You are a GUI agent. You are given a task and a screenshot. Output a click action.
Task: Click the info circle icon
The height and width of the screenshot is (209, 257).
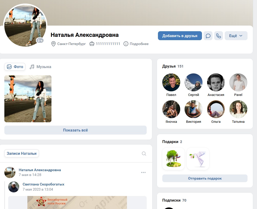[x=126, y=44]
